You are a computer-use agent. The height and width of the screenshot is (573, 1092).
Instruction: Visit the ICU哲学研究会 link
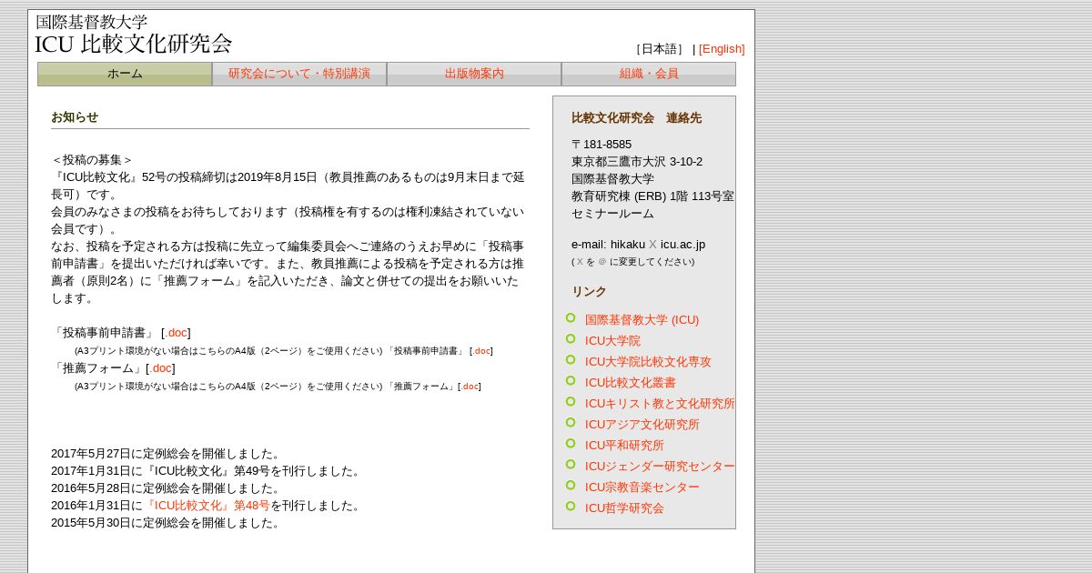click(624, 508)
